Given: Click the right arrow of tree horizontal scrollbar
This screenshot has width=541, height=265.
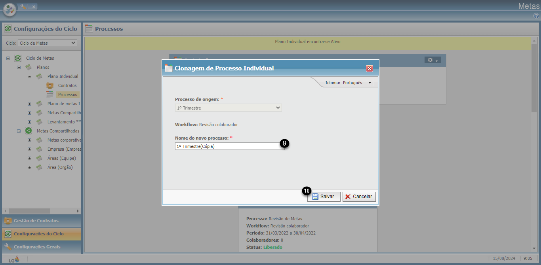Looking at the screenshot, I should 78,211.
